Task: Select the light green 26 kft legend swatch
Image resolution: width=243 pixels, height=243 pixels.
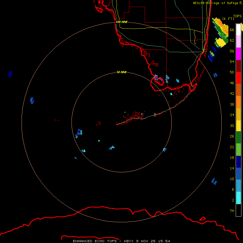Action: (x=238, y=150)
